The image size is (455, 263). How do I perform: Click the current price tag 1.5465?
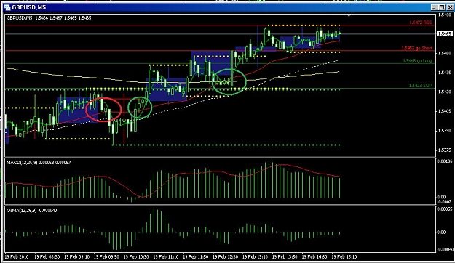tap(444, 34)
